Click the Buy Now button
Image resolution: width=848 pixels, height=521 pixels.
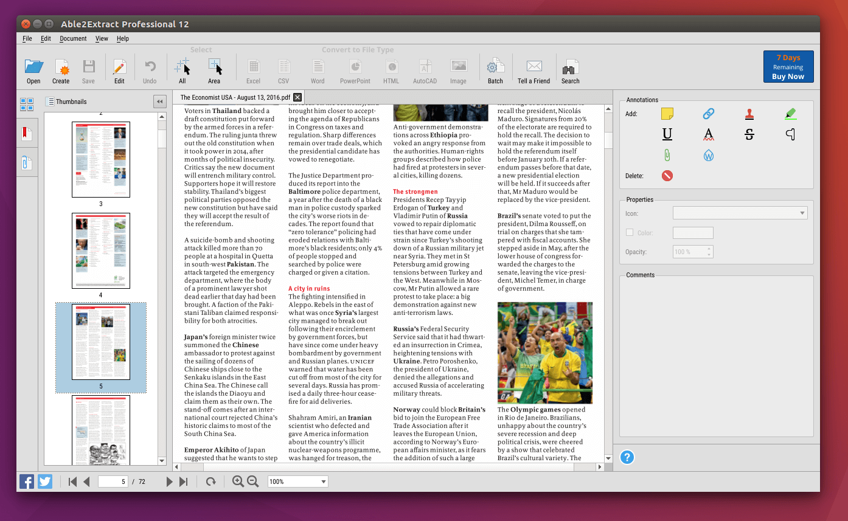788,77
